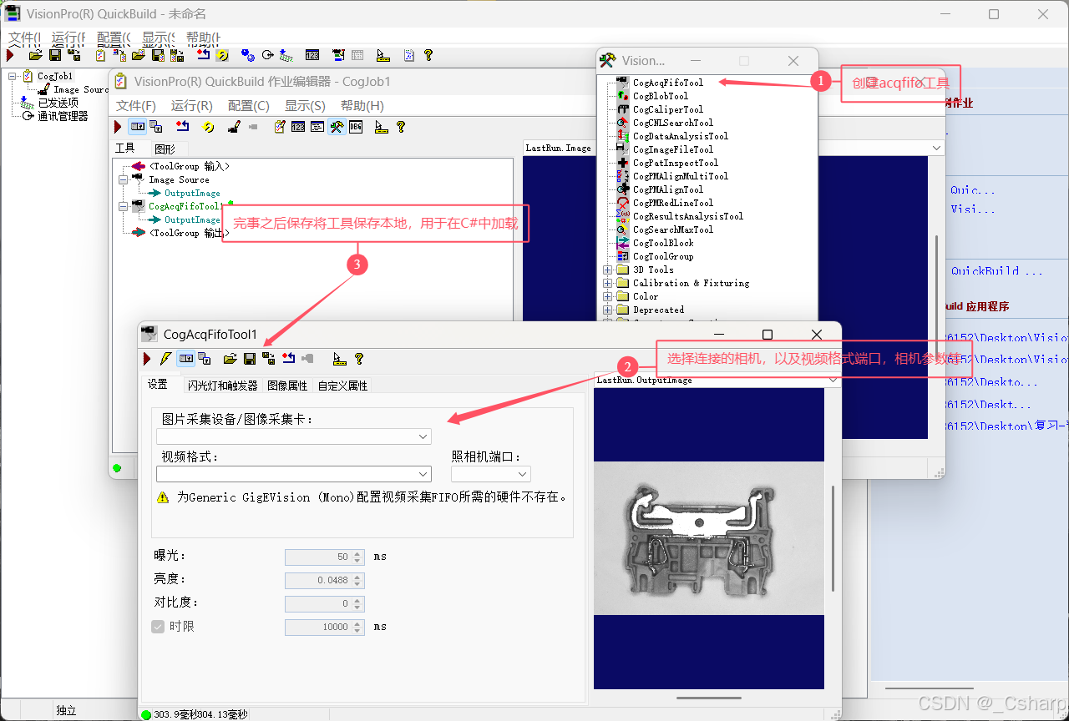The height and width of the screenshot is (721, 1069).
Task: Click the yellow question mark in main QuickBuild toolbar
Action: pyautogui.click(x=428, y=55)
